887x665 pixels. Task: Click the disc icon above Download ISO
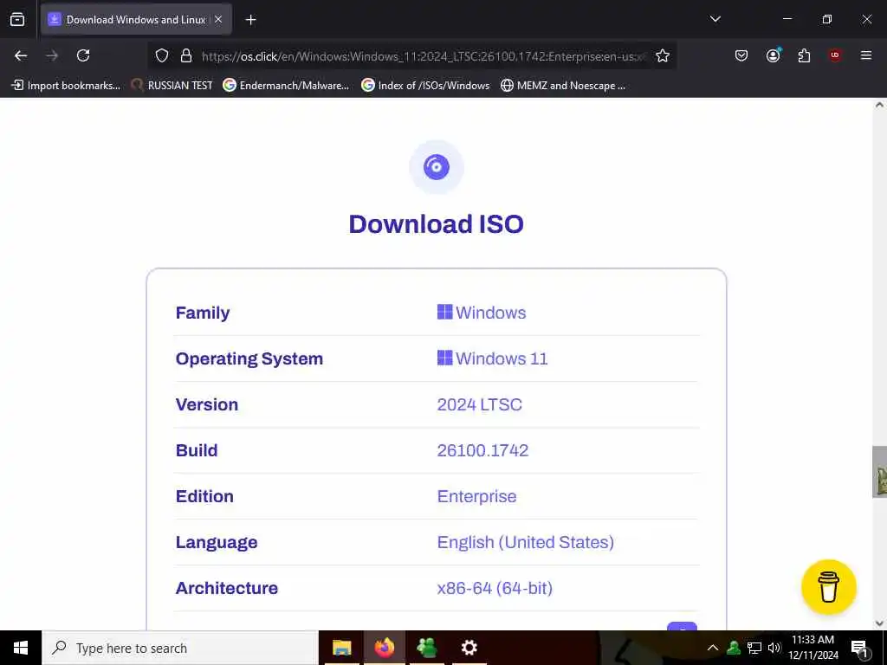click(x=437, y=167)
